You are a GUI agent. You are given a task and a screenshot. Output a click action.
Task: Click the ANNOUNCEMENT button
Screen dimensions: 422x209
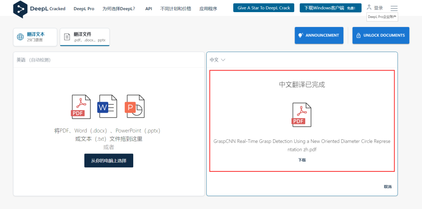[319, 35]
